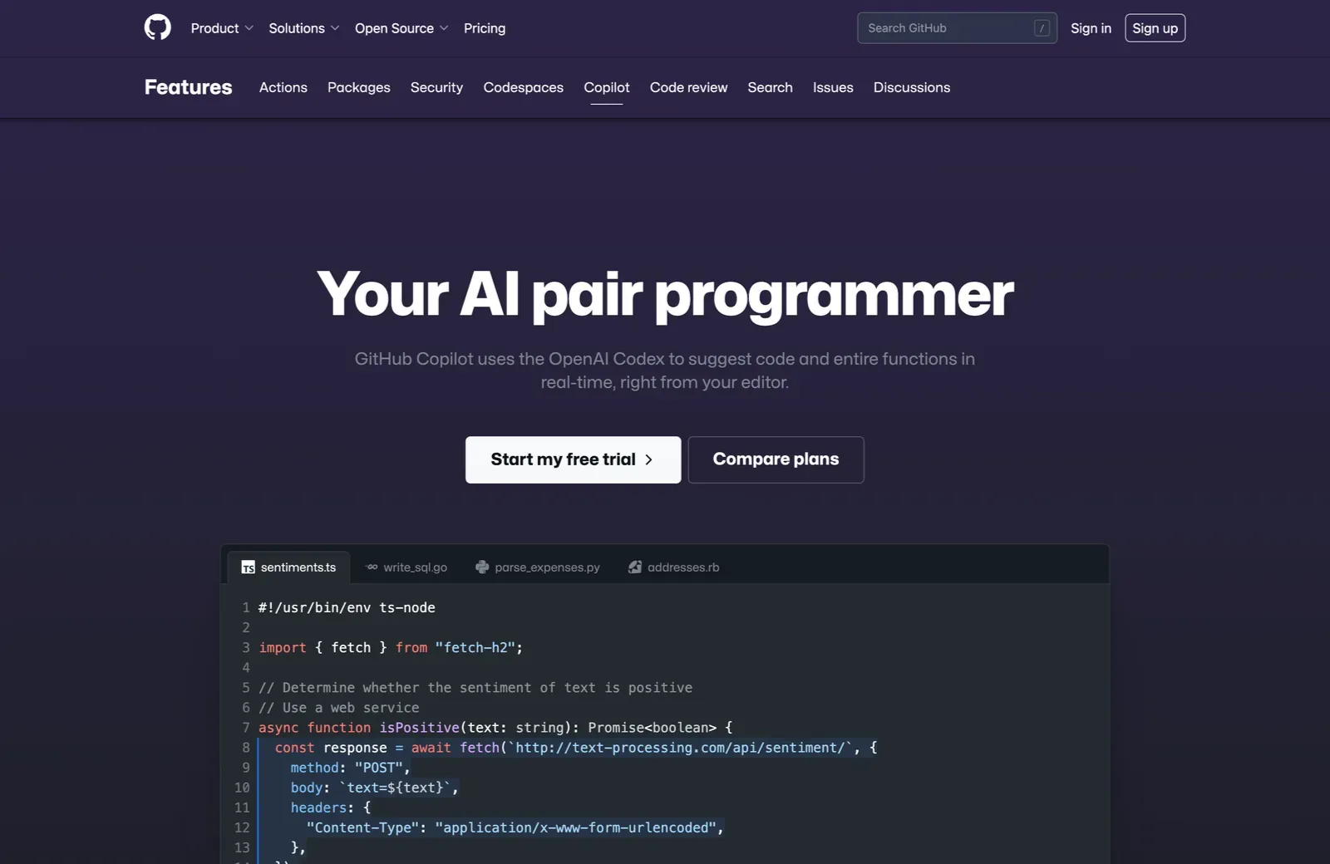
Task: Open the Discussions feature tab
Action: [911, 87]
